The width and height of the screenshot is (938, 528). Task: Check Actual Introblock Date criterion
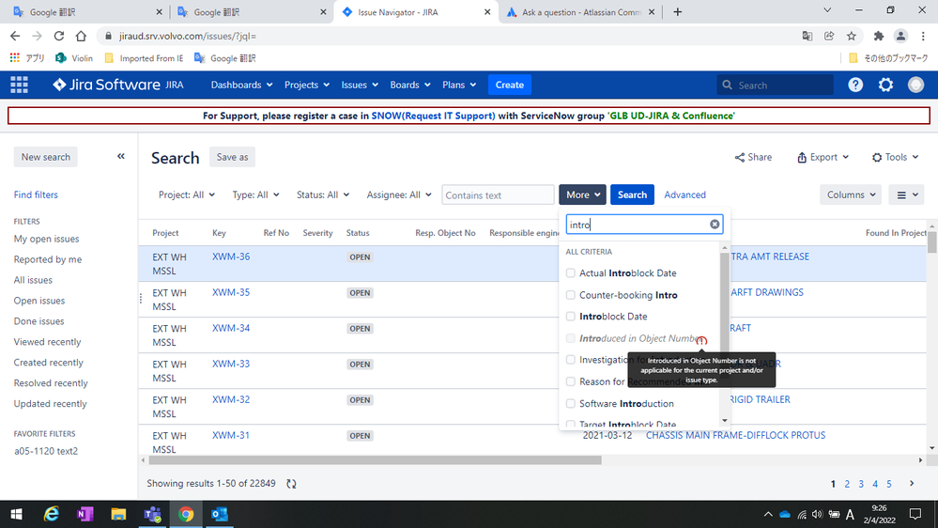(x=570, y=273)
